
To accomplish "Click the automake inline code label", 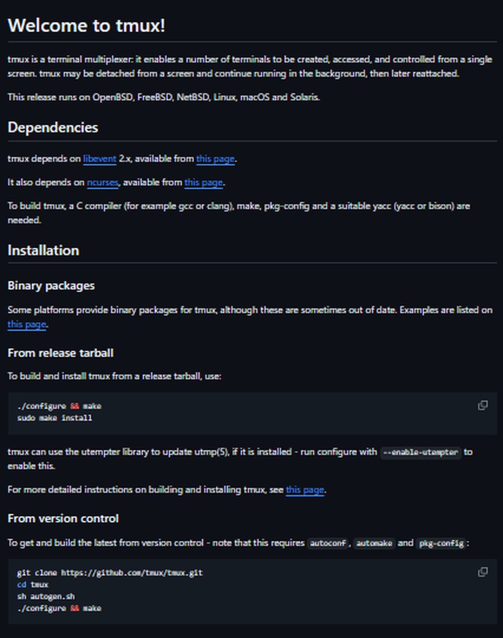I will point(374,543).
